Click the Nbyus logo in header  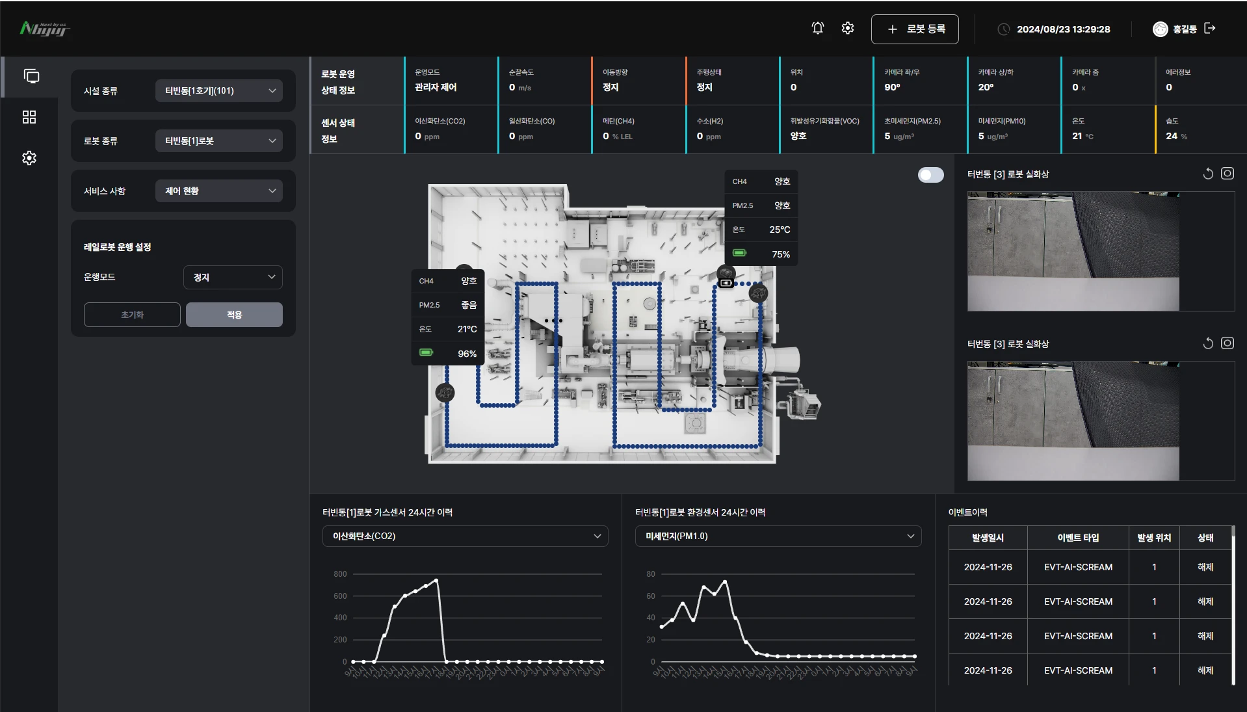coord(44,29)
